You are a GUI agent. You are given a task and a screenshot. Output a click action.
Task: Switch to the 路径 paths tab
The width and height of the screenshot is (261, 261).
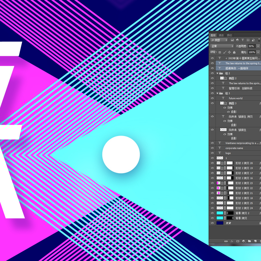(229, 35)
